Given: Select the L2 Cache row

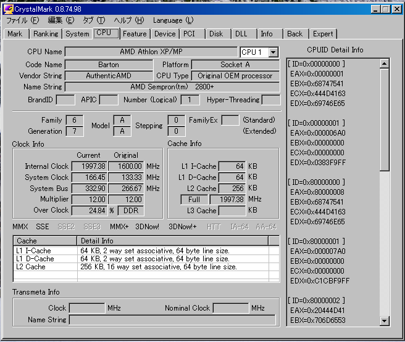Looking at the screenshot, I should pos(146,266).
